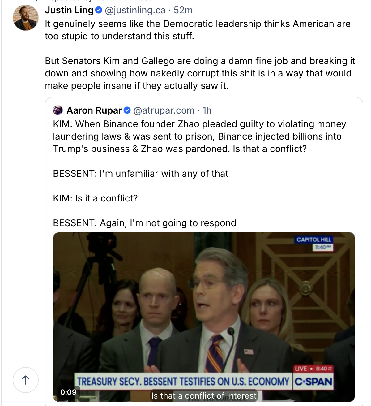The image size is (371, 406).
Task: Visit the @atrupar.com handle link
Action: tap(164, 110)
